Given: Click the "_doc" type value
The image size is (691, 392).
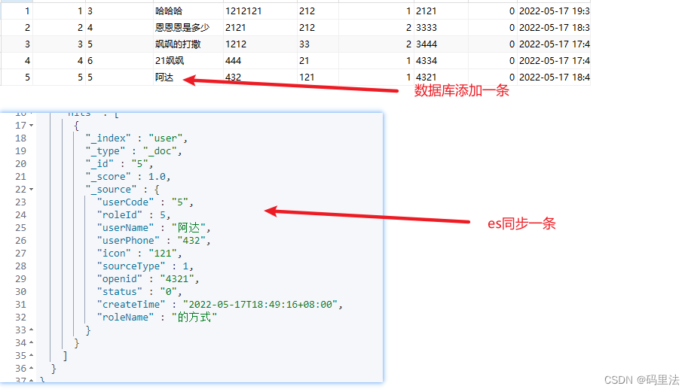Looking at the screenshot, I should pos(160,151).
